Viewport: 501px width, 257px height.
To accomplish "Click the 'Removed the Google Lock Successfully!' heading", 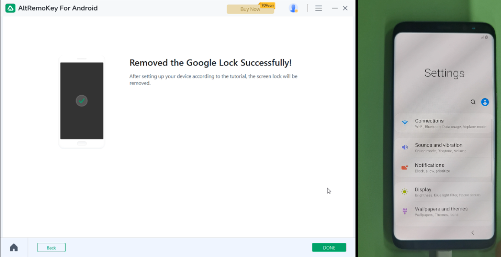I will [211, 63].
